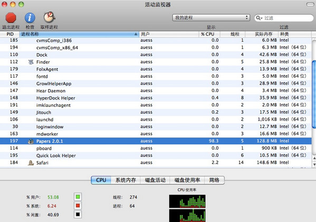Sort processes by % CPU column
This screenshot has height=222, width=316.
(209, 34)
